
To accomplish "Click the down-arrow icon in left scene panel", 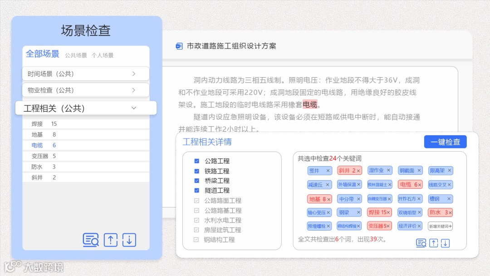I will coord(129,240).
